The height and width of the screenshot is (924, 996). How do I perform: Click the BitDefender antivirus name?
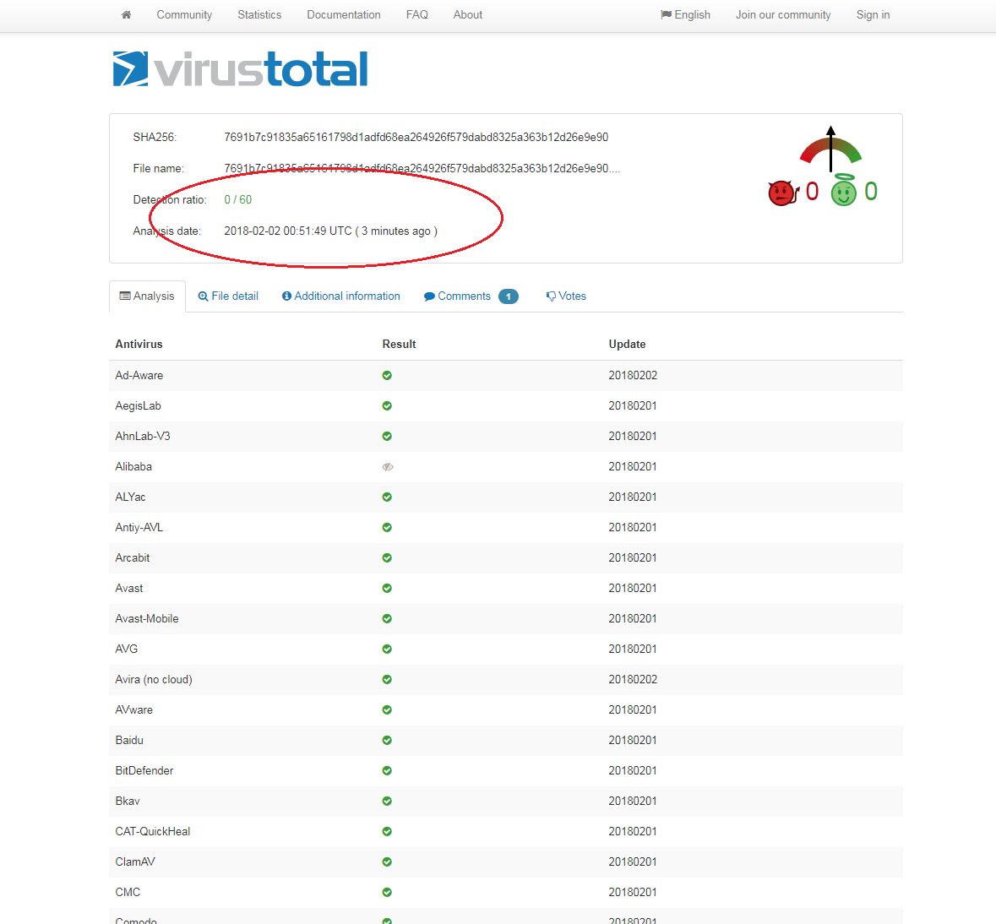(144, 770)
